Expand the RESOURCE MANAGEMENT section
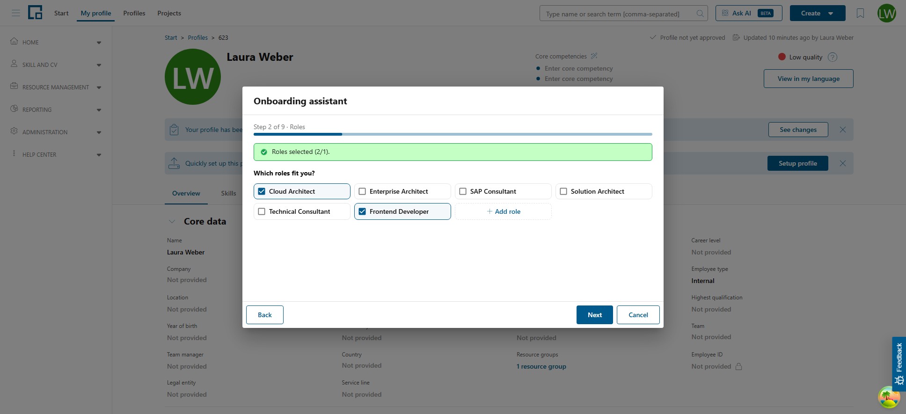Image resolution: width=906 pixels, height=414 pixels. [99, 87]
